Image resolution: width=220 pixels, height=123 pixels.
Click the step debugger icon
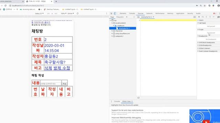pos(213,17)
